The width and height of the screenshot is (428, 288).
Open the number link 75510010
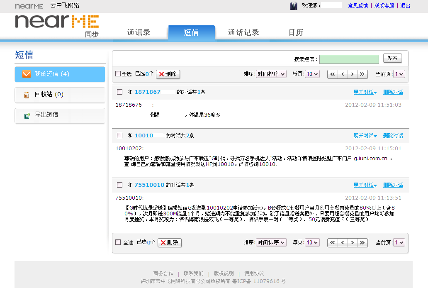[149, 185]
